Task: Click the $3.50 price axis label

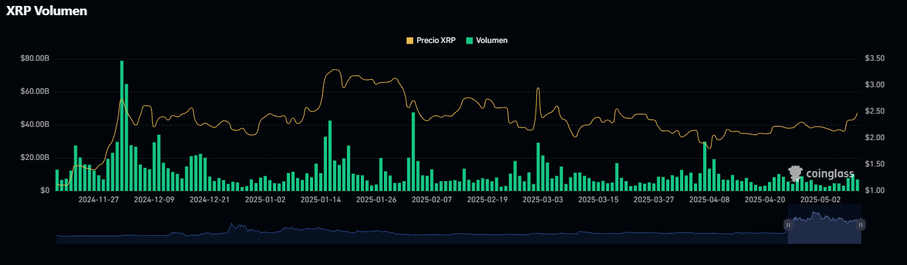Action: [875, 59]
